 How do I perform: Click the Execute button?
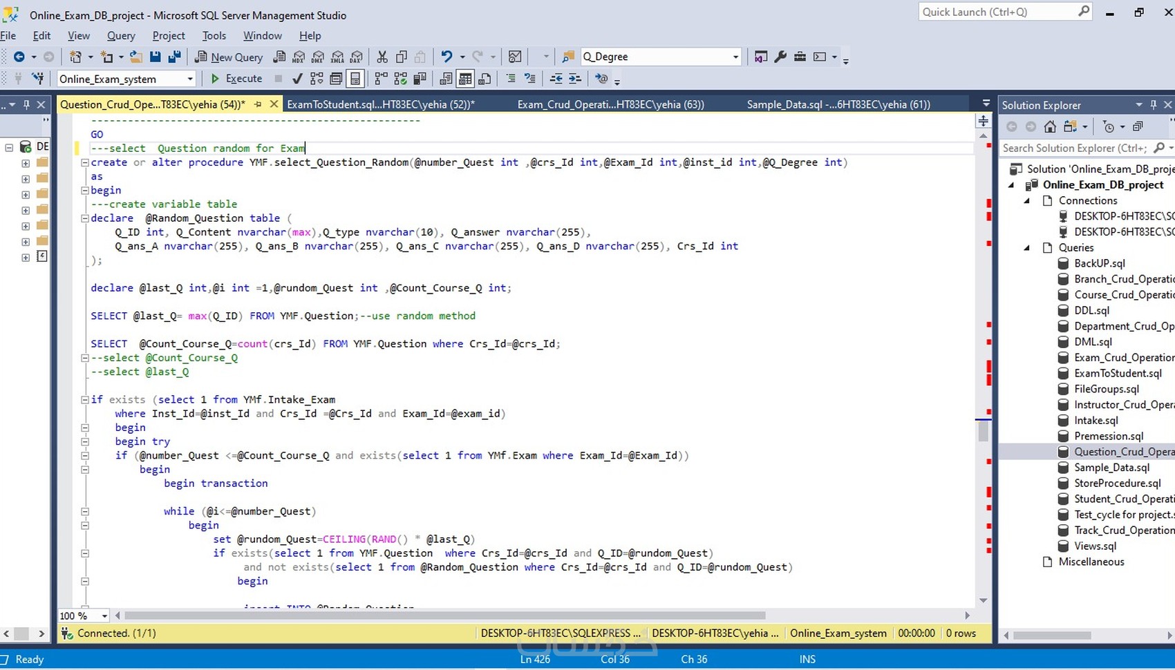[236, 79]
